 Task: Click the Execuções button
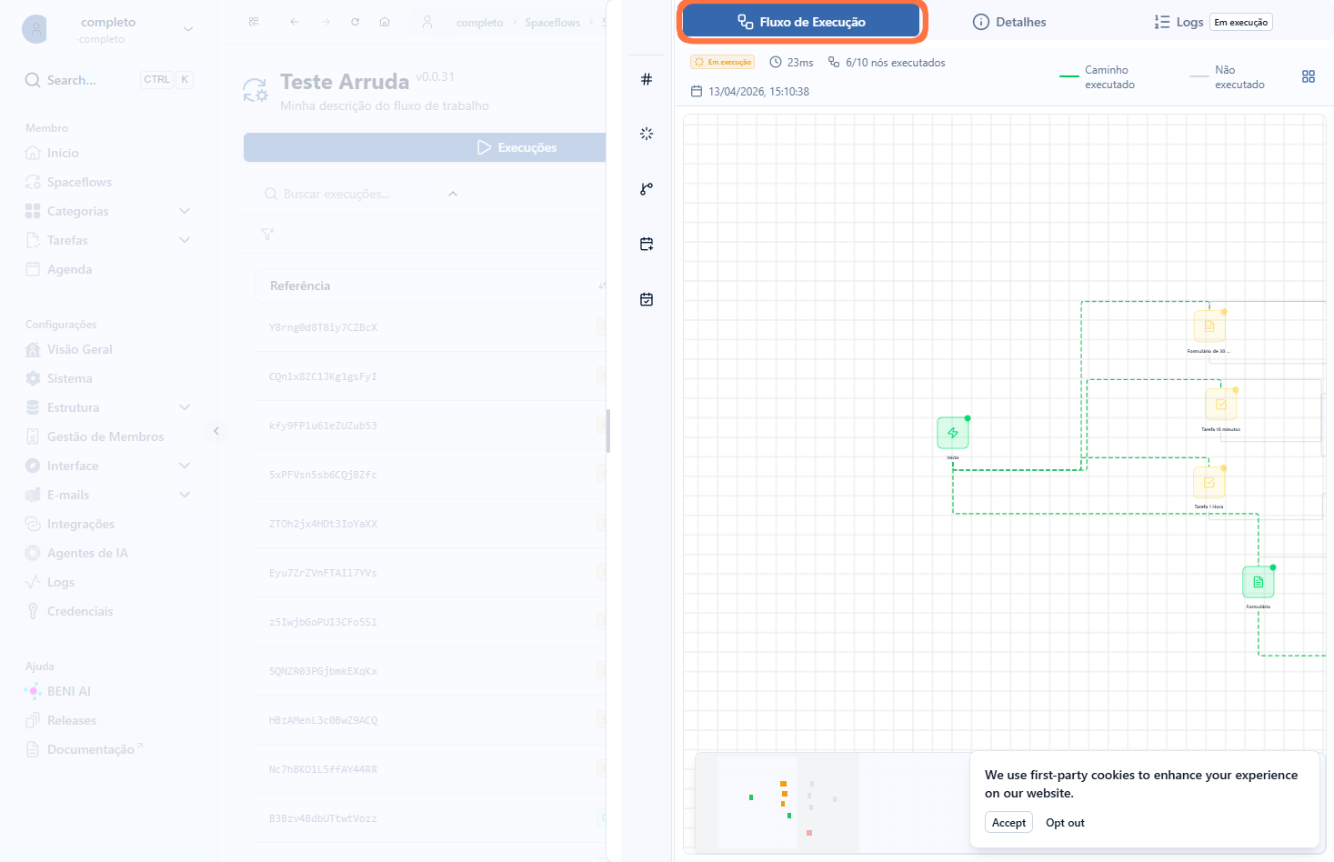[425, 147]
